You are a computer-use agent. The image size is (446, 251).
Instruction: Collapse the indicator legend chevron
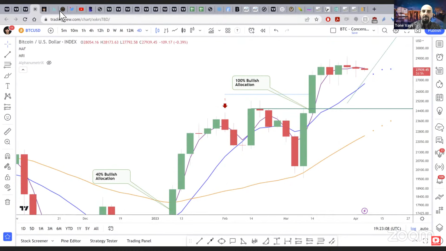[x=23, y=70]
